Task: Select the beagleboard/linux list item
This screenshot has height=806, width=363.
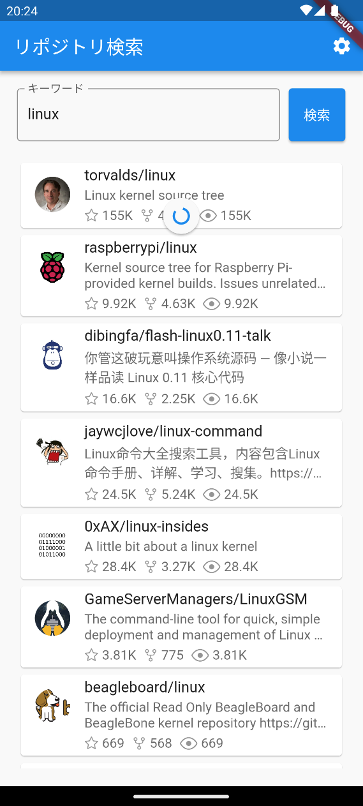Action: coord(181,715)
